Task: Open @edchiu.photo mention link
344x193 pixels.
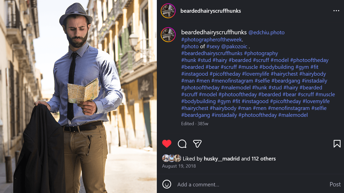Action: tap(266, 33)
